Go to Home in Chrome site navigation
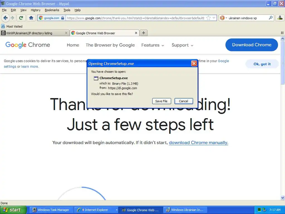The width and height of the screenshot is (285, 214). point(73,45)
